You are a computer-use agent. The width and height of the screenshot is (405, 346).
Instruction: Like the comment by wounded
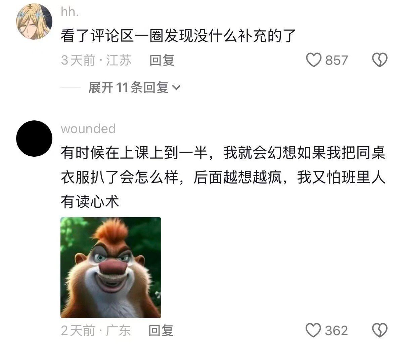tap(314, 330)
